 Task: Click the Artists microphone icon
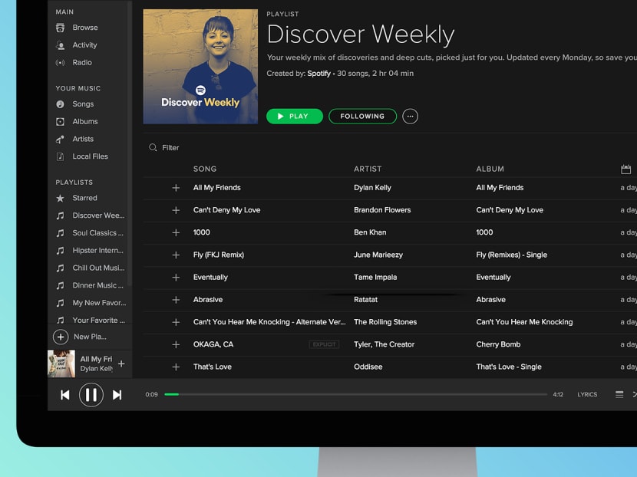60,140
